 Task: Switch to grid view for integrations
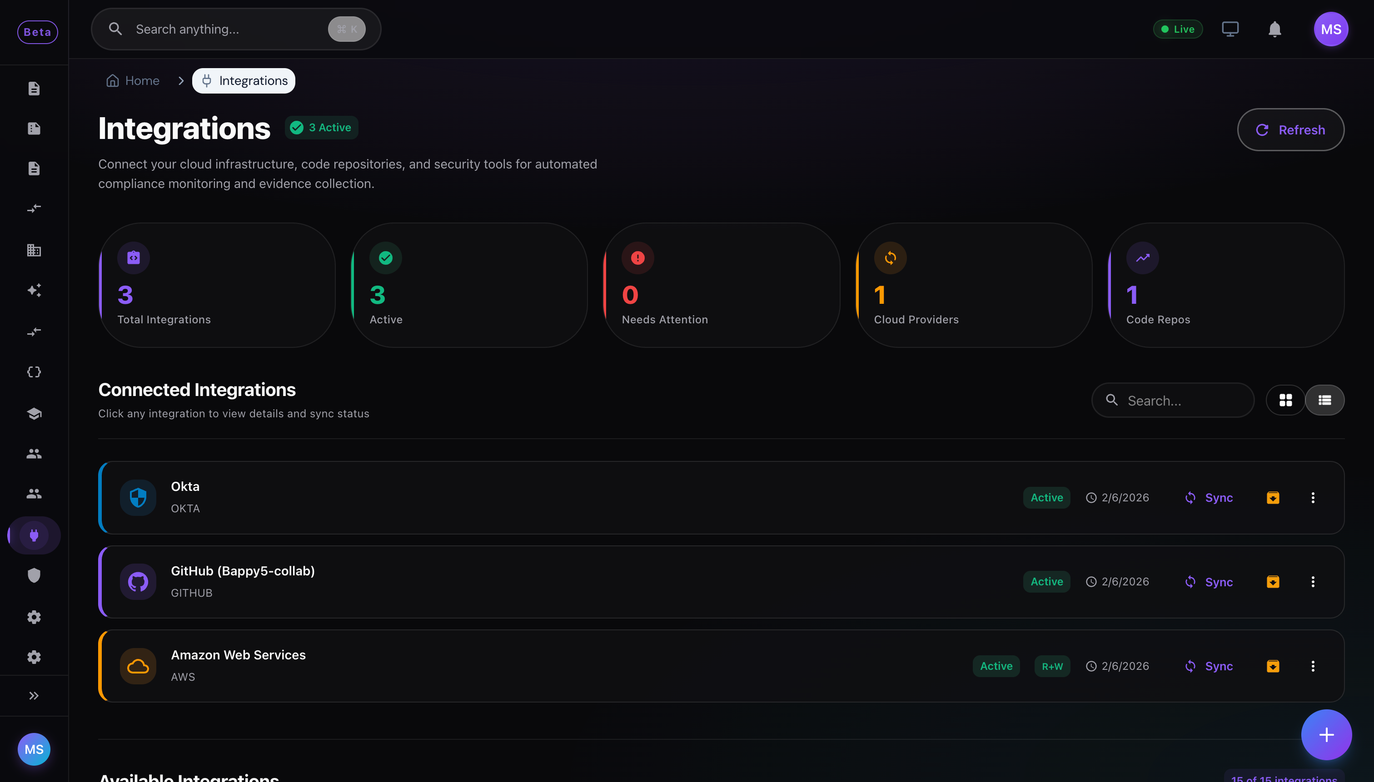(x=1286, y=400)
